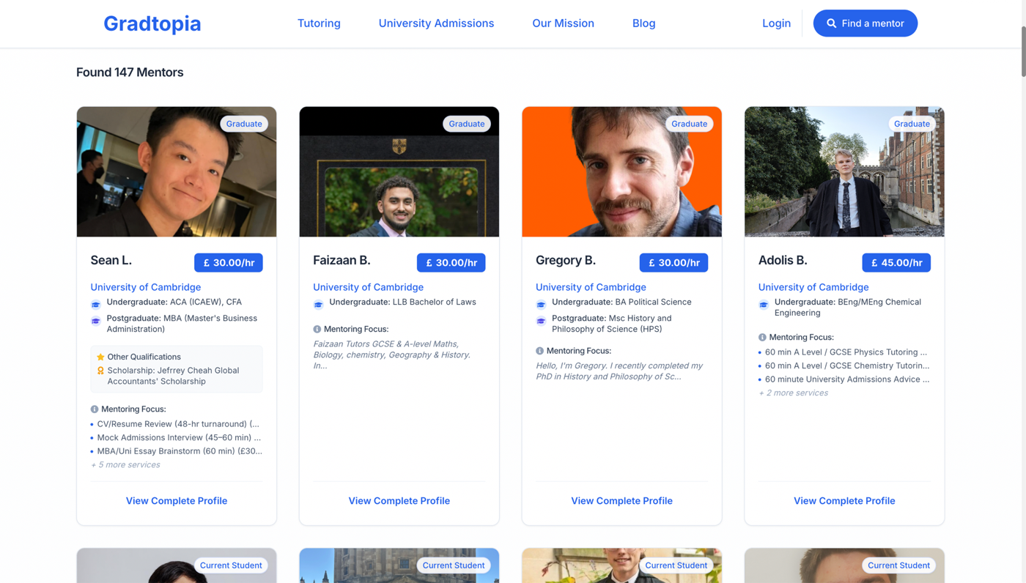Screen dimensions: 1026x583
Task: Click the Login link
Action: (x=776, y=23)
